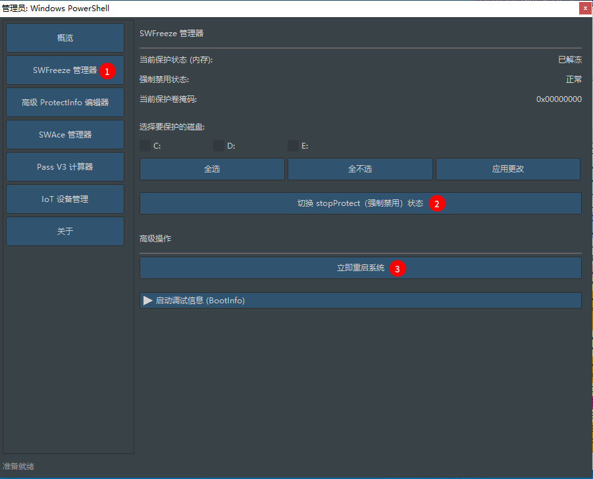The image size is (593, 479).
Task: Click 切换 stopProtect（强制禁用）状态 button
Action: [361, 203]
